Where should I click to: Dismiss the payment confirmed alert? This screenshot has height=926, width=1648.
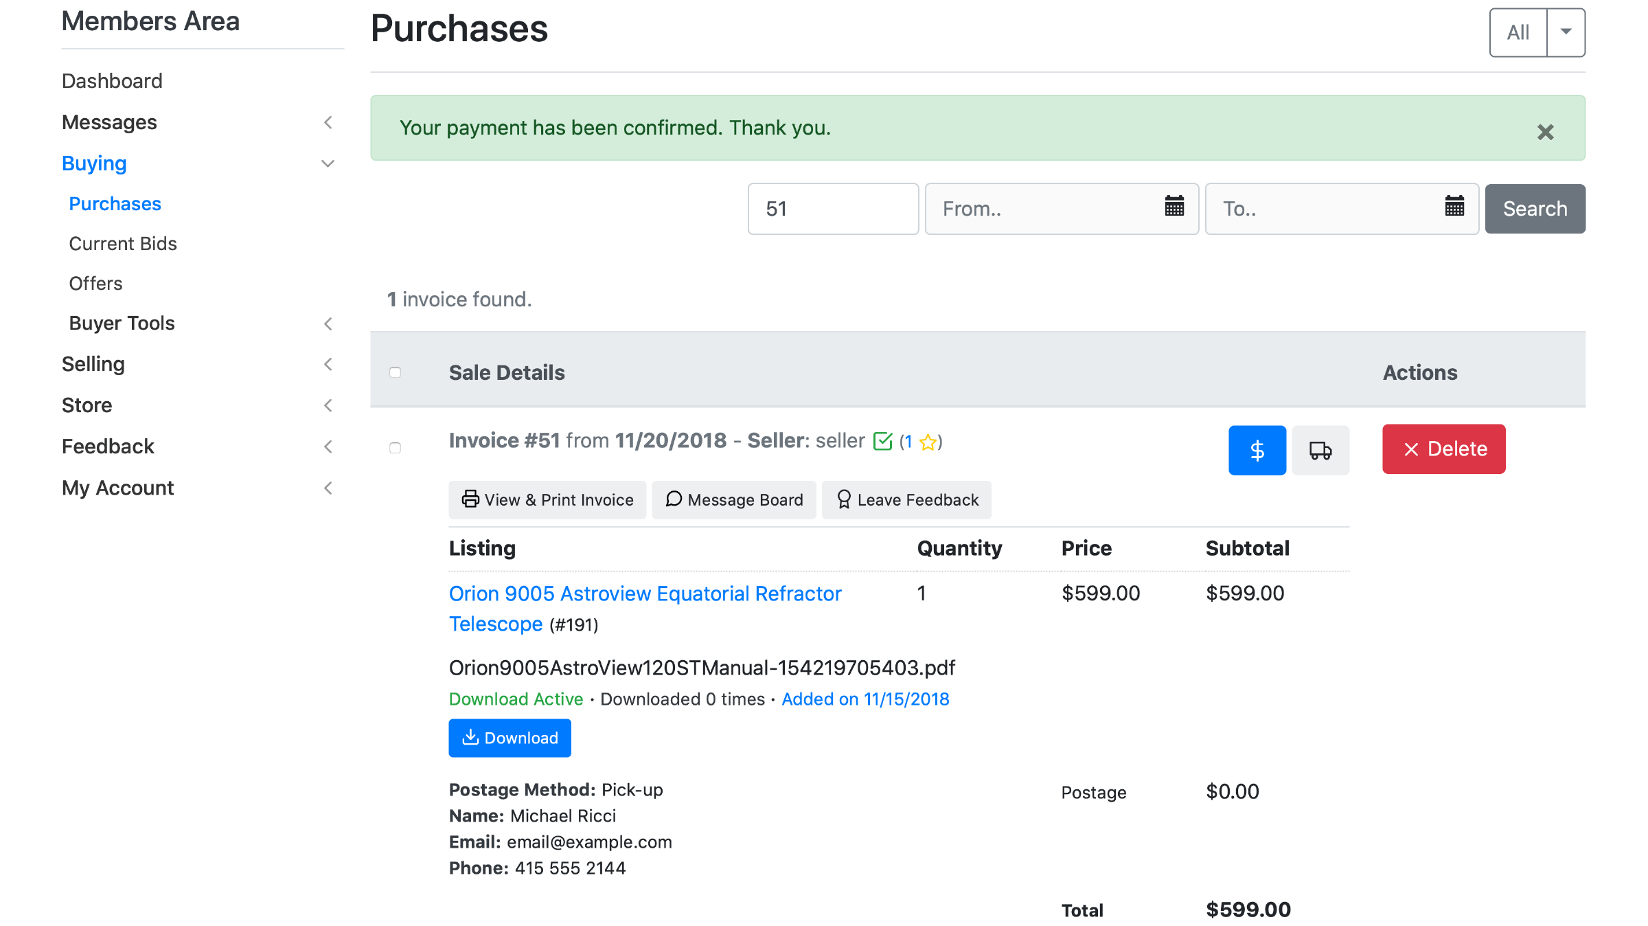tap(1545, 132)
